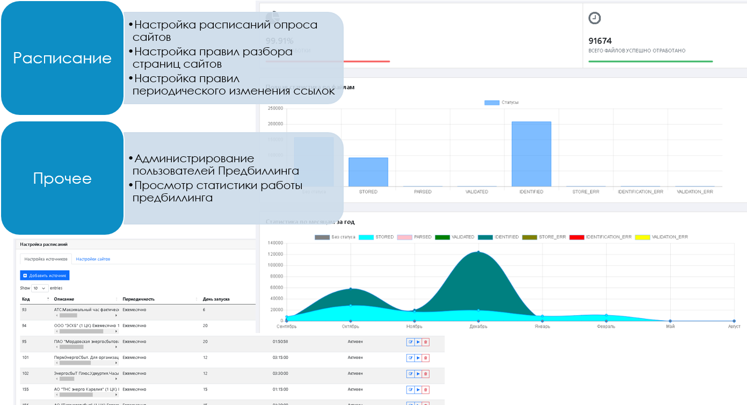The image size is (747, 405).
Task: Click the time cell 03:30:00
Action: [x=280, y=373]
